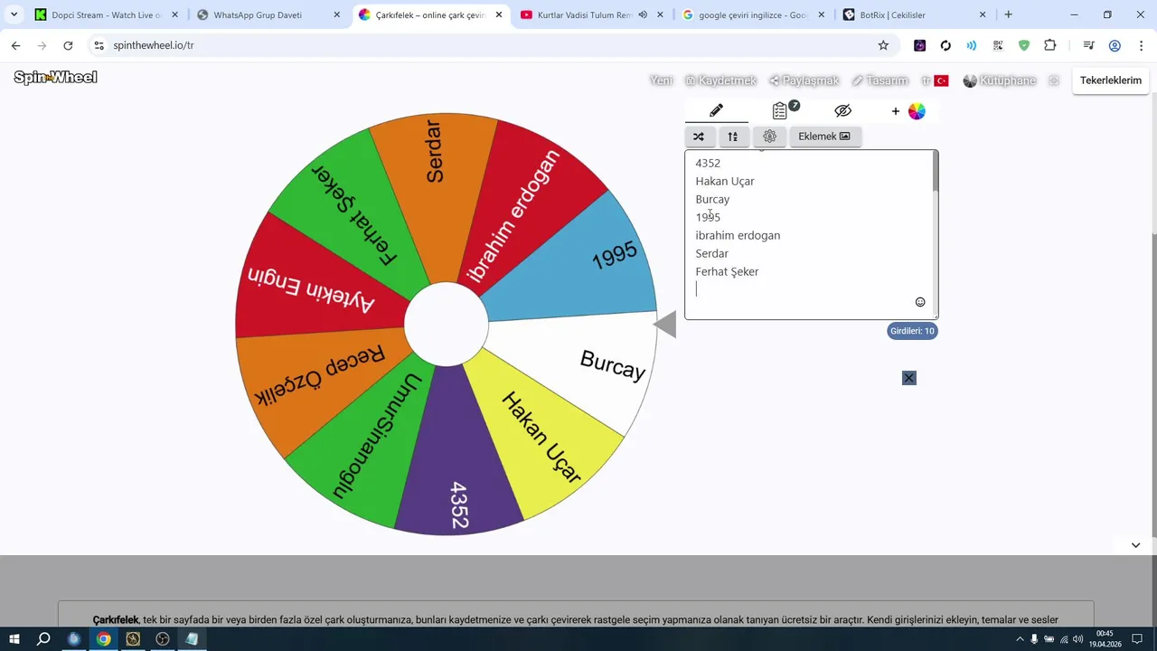The height and width of the screenshot is (651, 1157).
Task: Open Chrome from the taskbar
Action: click(x=104, y=639)
